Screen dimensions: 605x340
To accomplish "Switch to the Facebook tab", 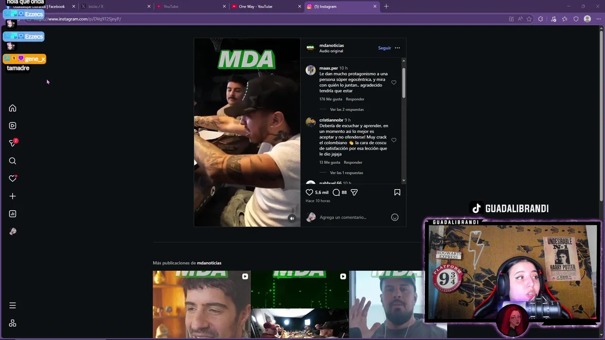I will [40, 7].
